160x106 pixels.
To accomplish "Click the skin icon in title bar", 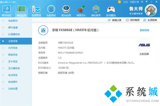I will tap(142, 2).
